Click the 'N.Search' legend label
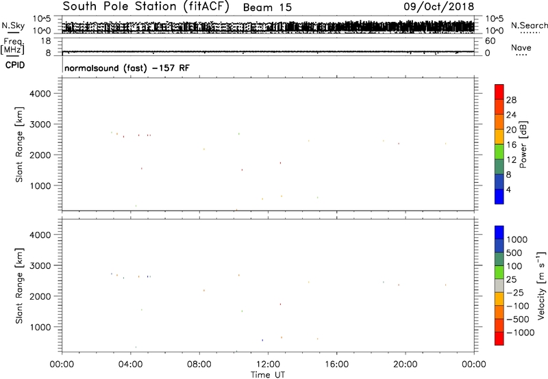This screenshot has height=379, width=548. click(x=529, y=25)
